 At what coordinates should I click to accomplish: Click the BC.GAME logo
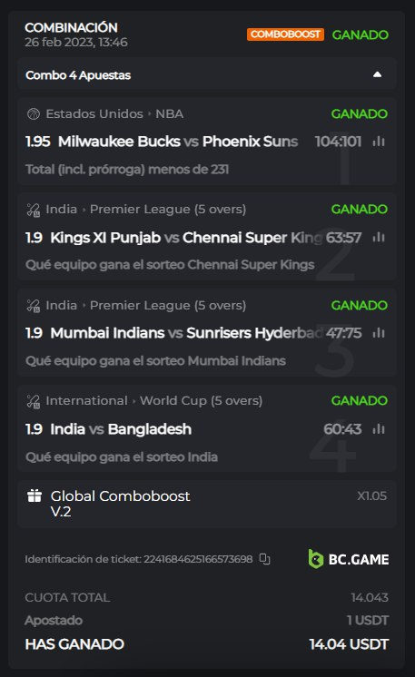click(348, 559)
